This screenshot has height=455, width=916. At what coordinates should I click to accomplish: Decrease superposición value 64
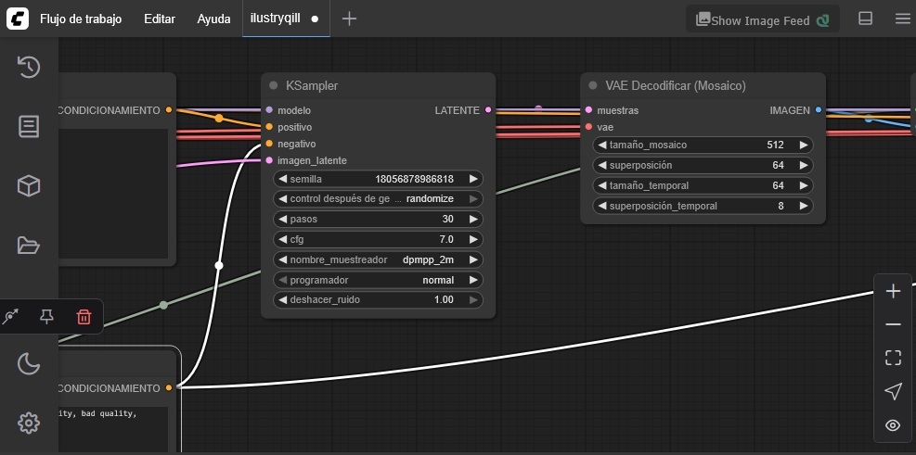[x=601, y=165]
